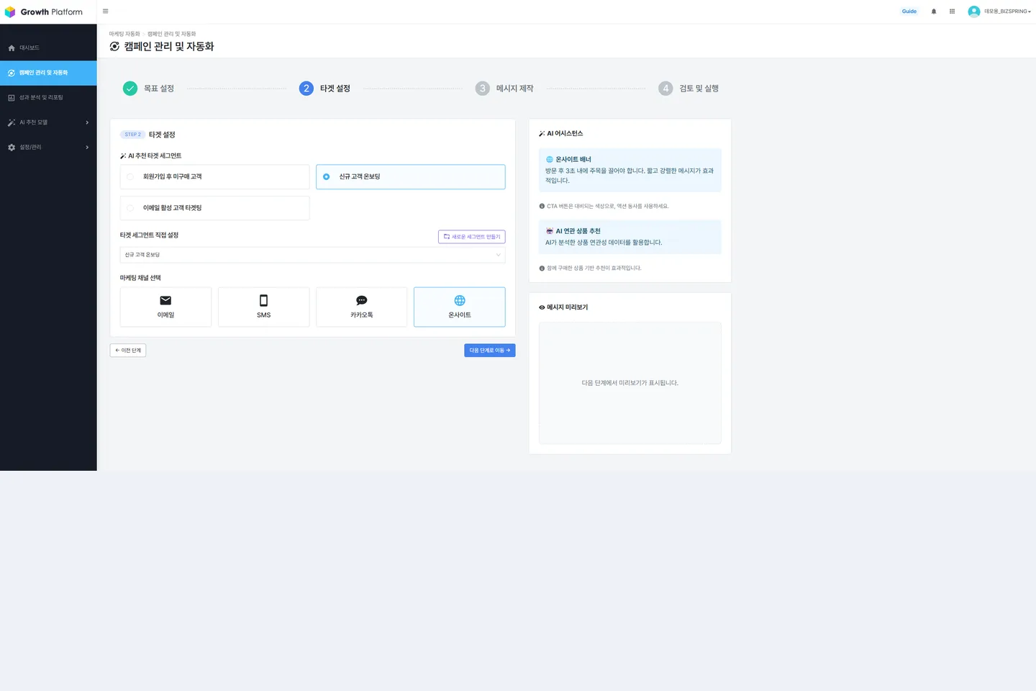Select the 온사이트 globe channel

coord(460,307)
